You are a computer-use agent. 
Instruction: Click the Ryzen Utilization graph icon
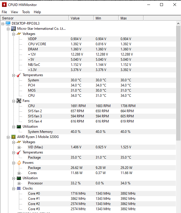(x=19, y=178)
